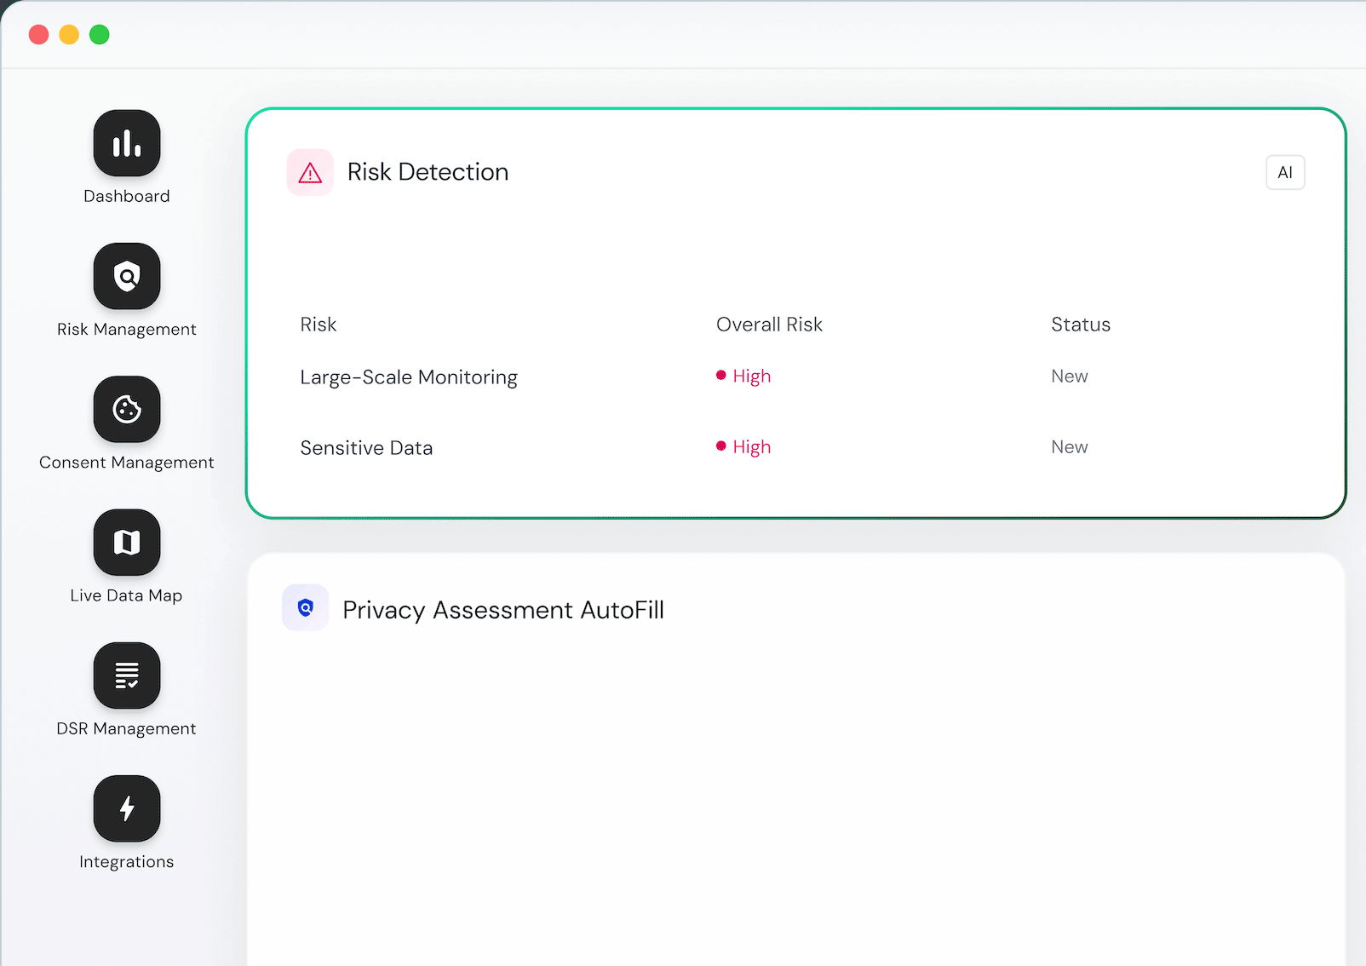
Task: Click New status of Sensitive Data
Action: [1070, 447]
